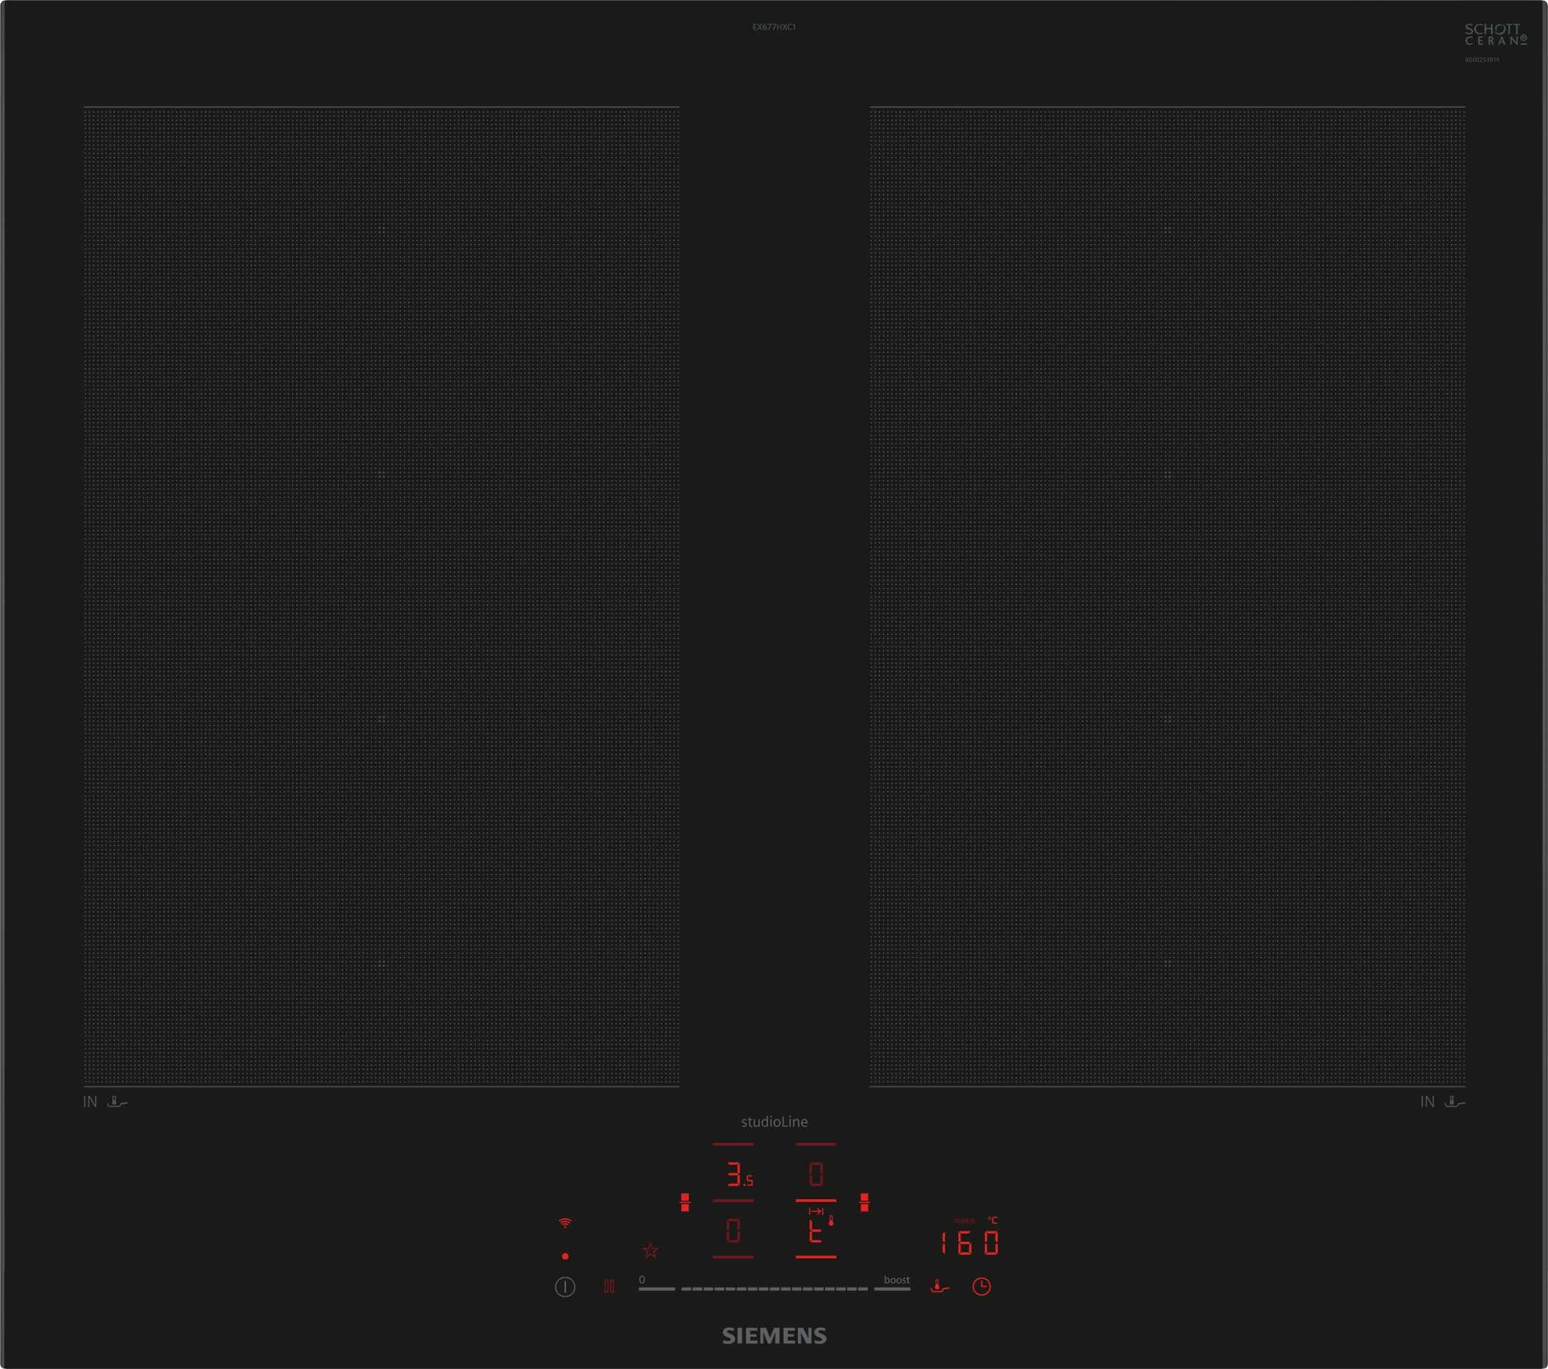1548x1369 pixels.
Task: Tap the right zone frying sensor pan marking
Action: coord(1455,1101)
